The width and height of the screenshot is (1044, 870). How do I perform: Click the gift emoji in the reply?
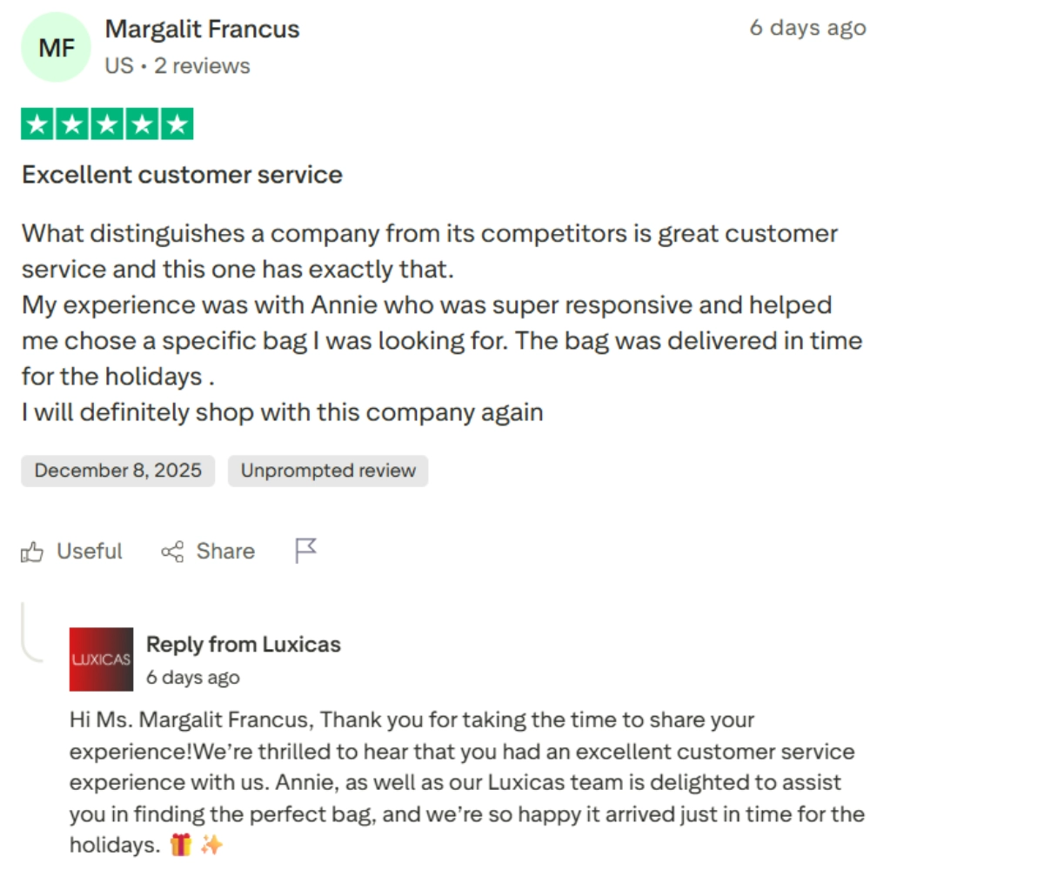click(180, 844)
